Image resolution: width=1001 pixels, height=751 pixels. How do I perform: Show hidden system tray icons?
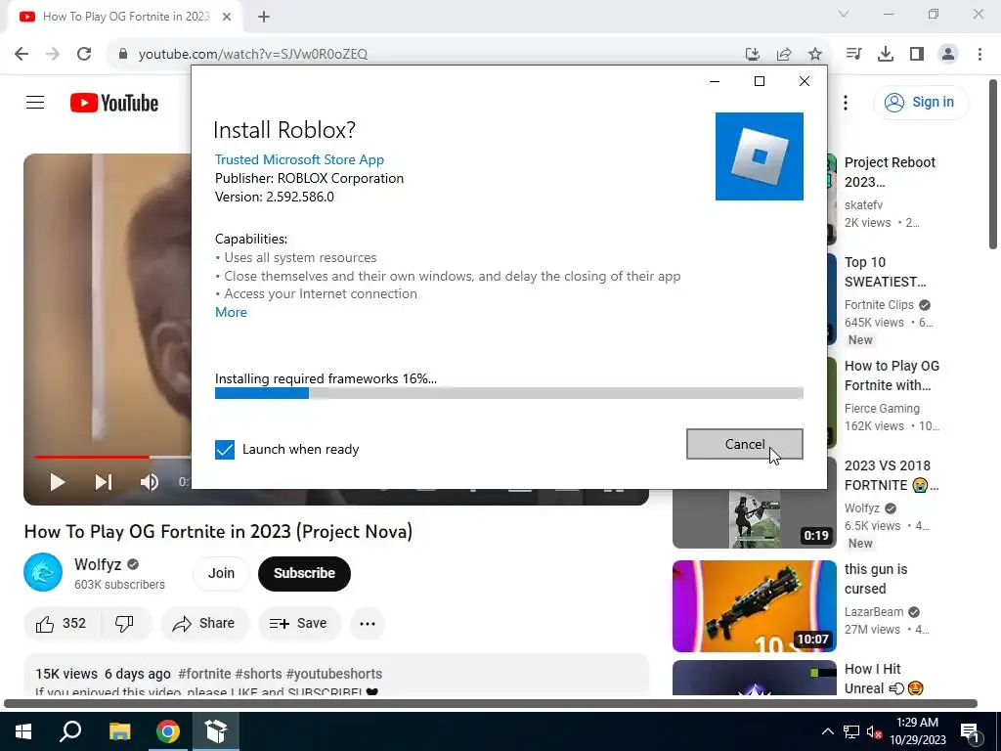pyautogui.click(x=827, y=731)
